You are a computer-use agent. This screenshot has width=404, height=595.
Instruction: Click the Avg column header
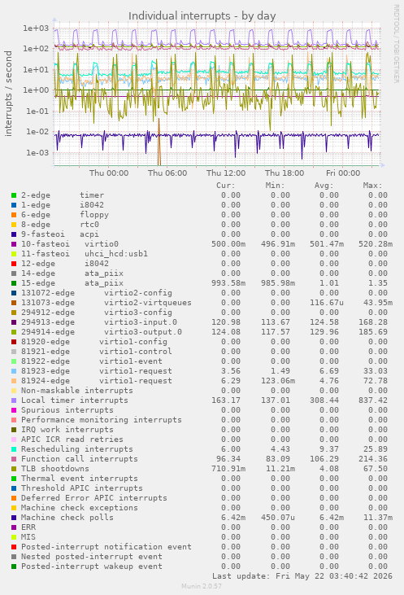[x=324, y=186]
